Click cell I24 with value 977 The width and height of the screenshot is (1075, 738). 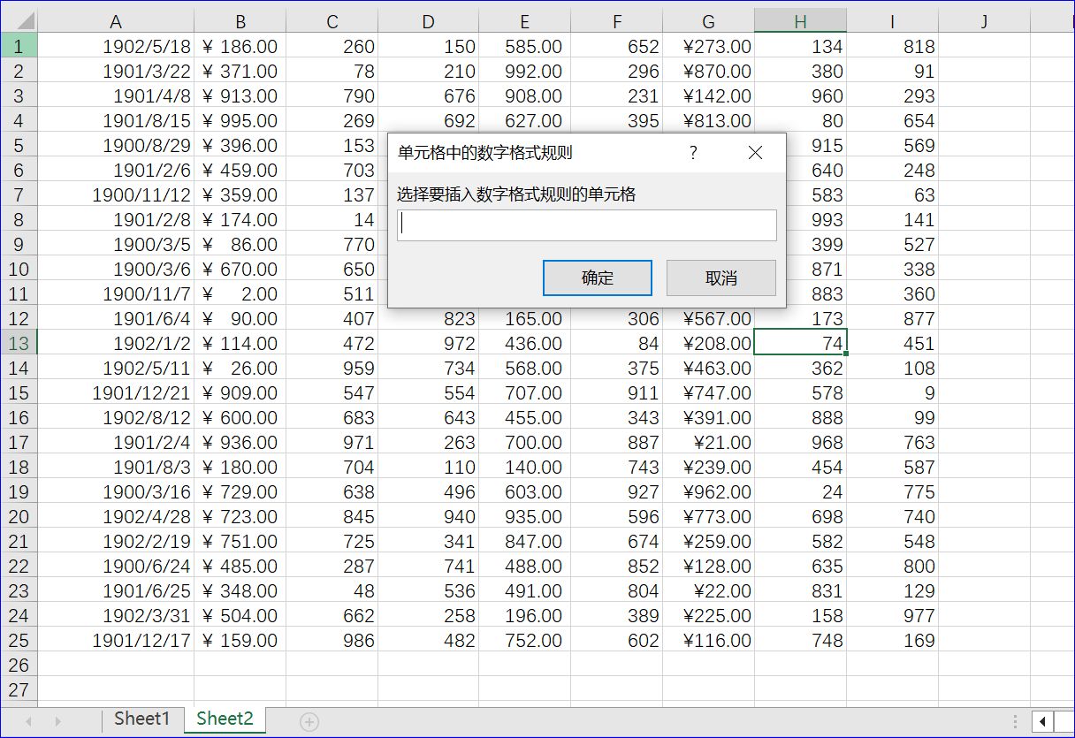(x=893, y=615)
